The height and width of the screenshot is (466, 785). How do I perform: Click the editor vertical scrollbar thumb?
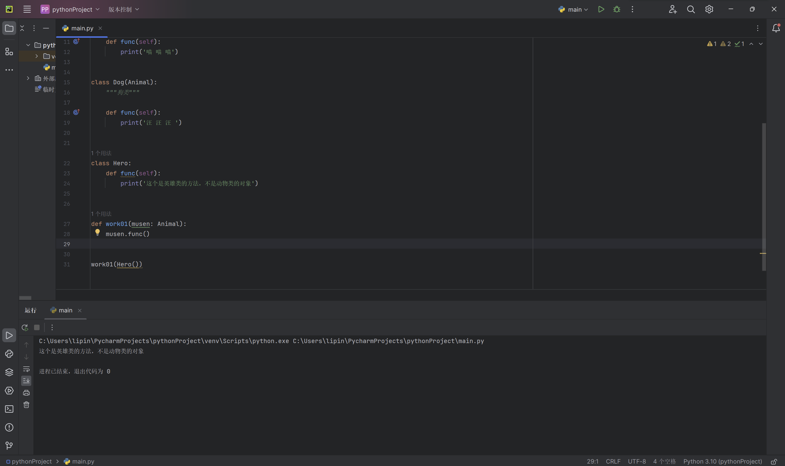pyautogui.click(x=764, y=197)
